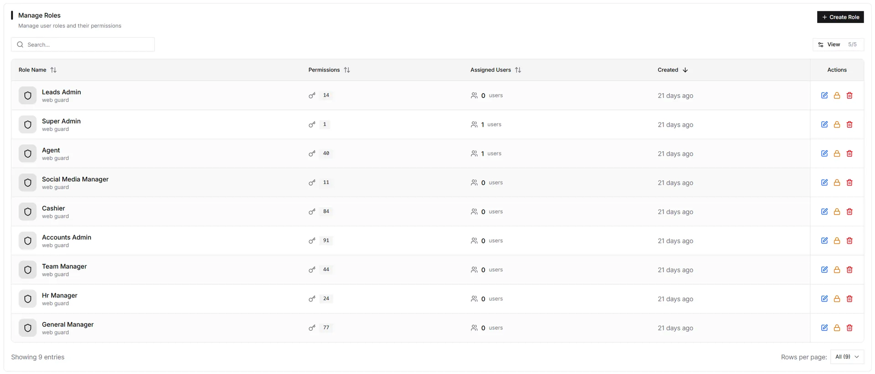
Task: Open Rows per page dropdown
Action: click(x=847, y=357)
